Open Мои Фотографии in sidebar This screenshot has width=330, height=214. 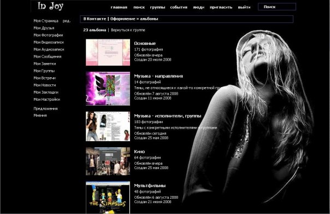pos(48,35)
